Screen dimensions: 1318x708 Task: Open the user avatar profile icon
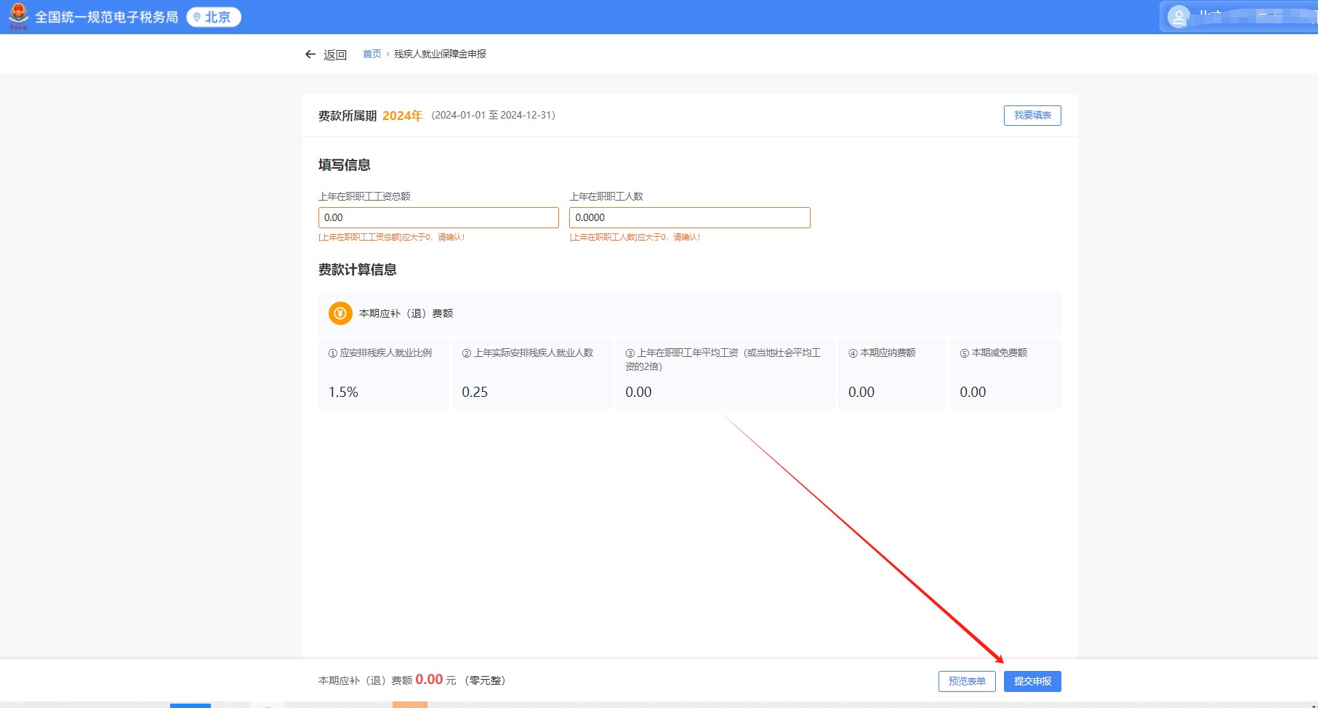[x=1178, y=17]
